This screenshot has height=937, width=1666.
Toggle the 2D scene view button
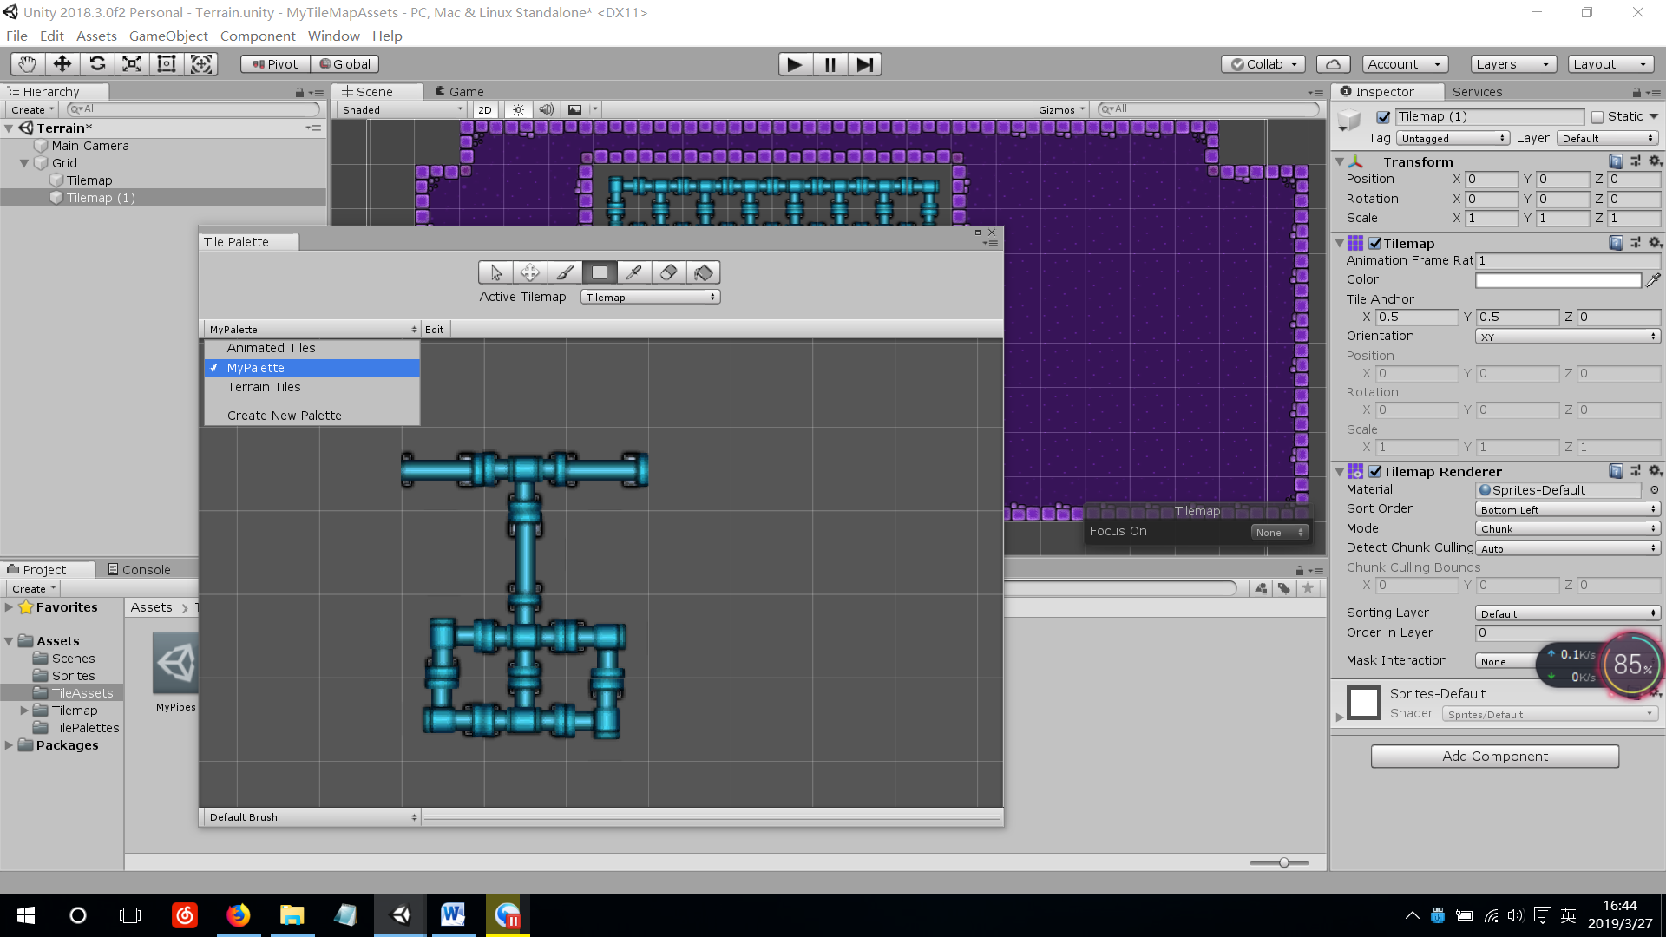pos(484,110)
